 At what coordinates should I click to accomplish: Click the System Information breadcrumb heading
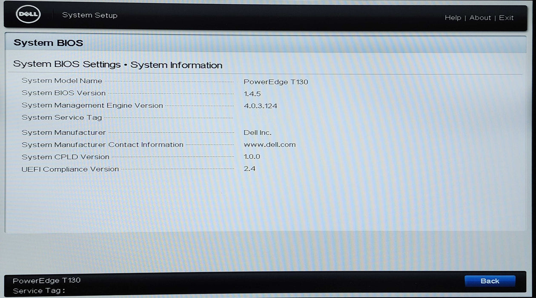point(176,65)
